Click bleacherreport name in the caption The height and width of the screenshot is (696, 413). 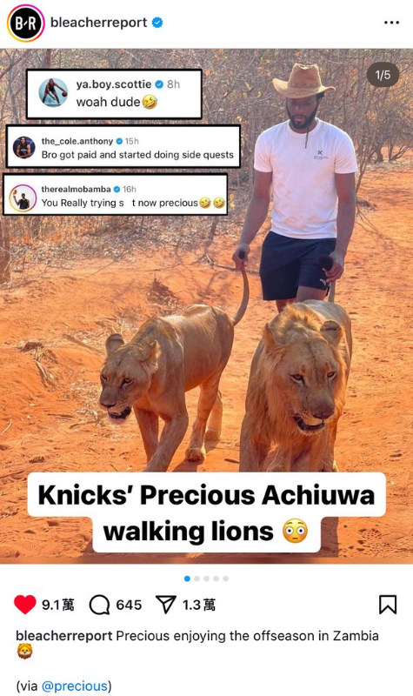point(63,636)
